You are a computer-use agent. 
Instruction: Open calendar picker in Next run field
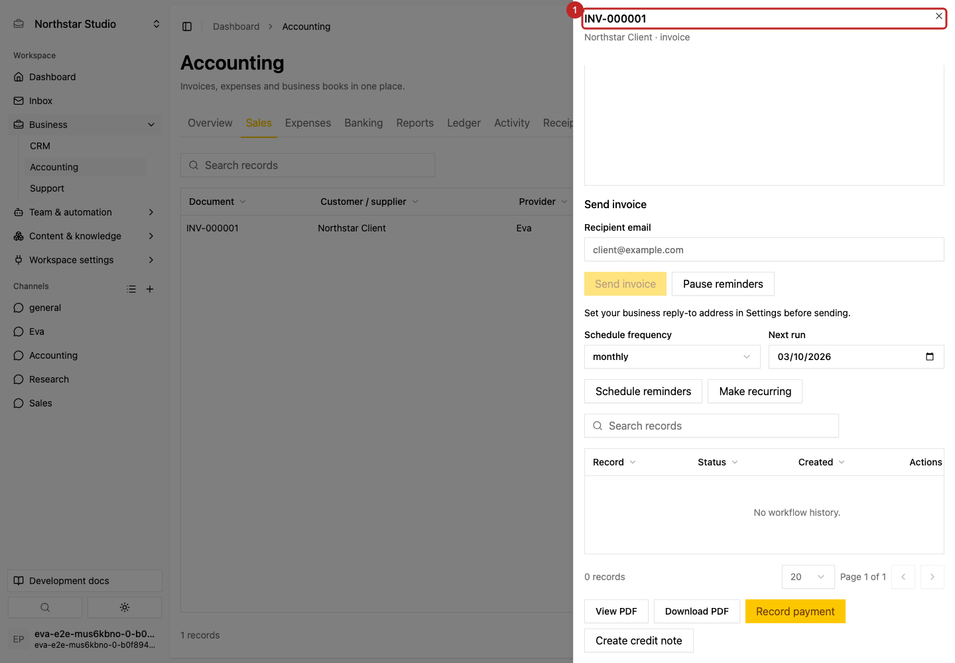click(x=930, y=357)
